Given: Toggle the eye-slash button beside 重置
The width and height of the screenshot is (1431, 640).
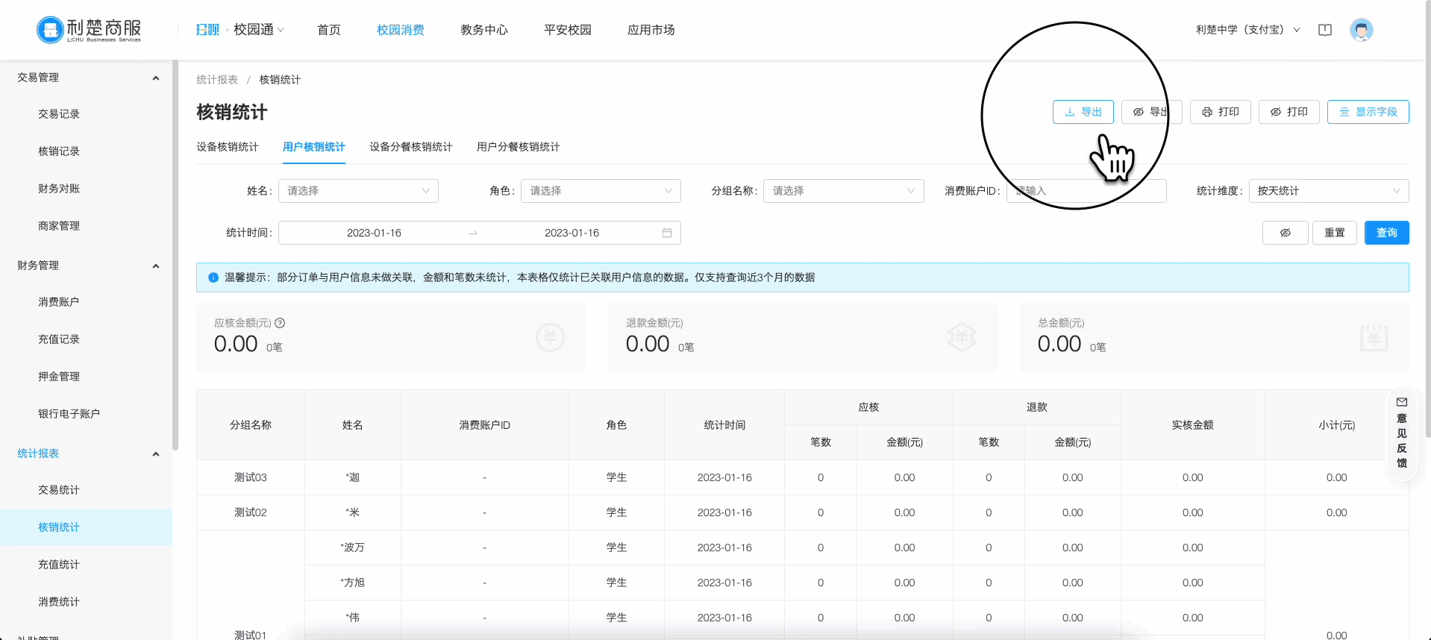Looking at the screenshot, I should (x=1285, y=233).
